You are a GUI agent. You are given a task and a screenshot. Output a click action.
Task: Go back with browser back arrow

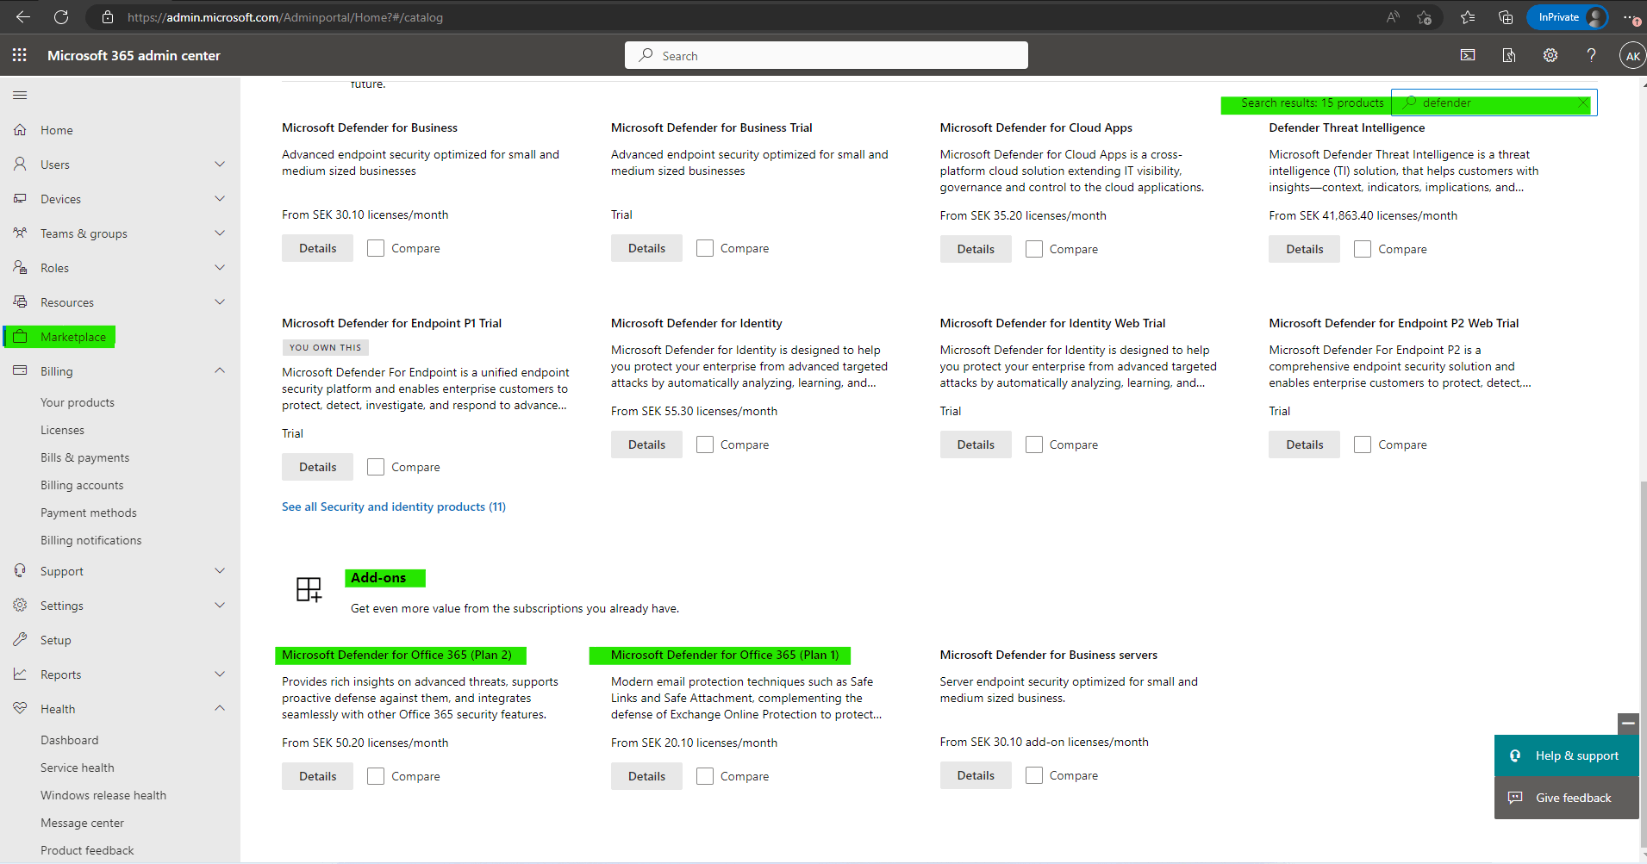tap(23, 17)
